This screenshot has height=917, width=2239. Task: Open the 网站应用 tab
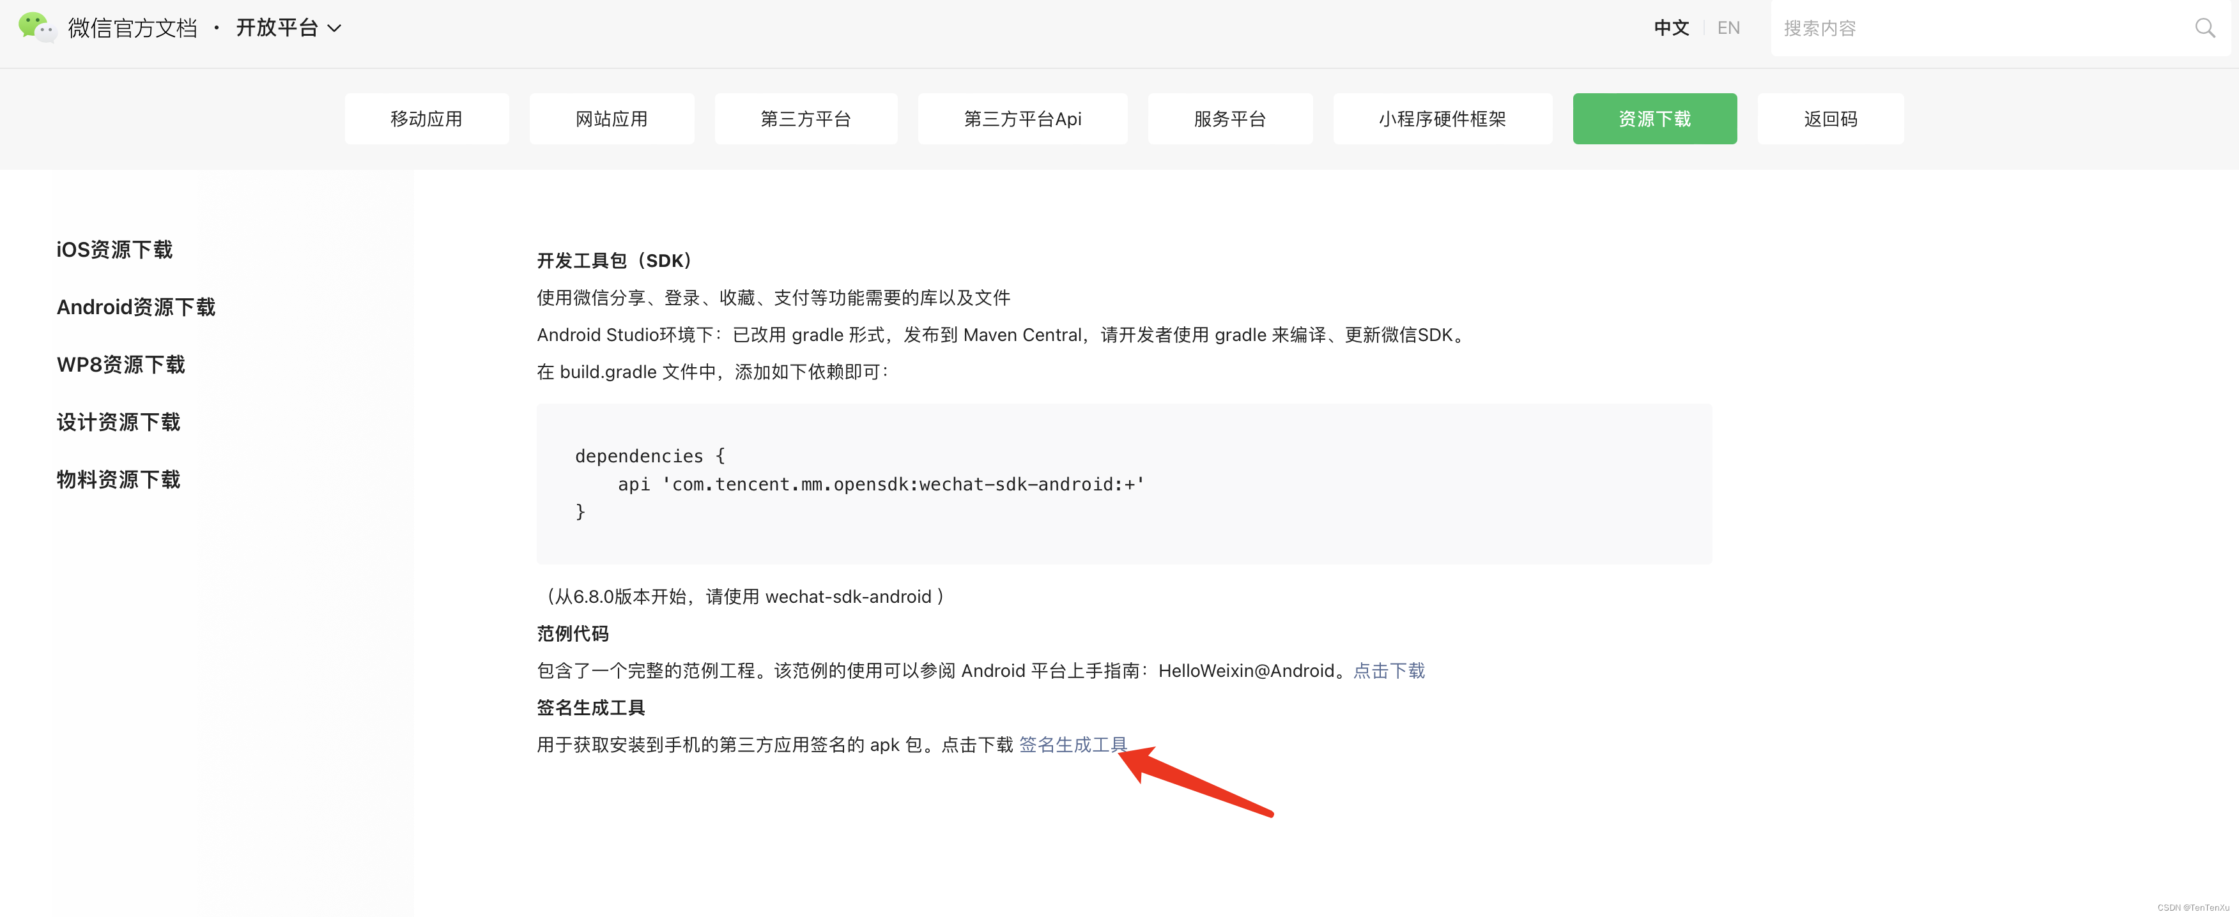pos(612,119)
